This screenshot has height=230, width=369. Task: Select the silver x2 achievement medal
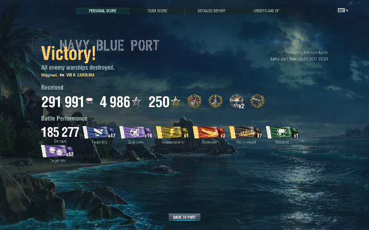(x=237, y=101)
